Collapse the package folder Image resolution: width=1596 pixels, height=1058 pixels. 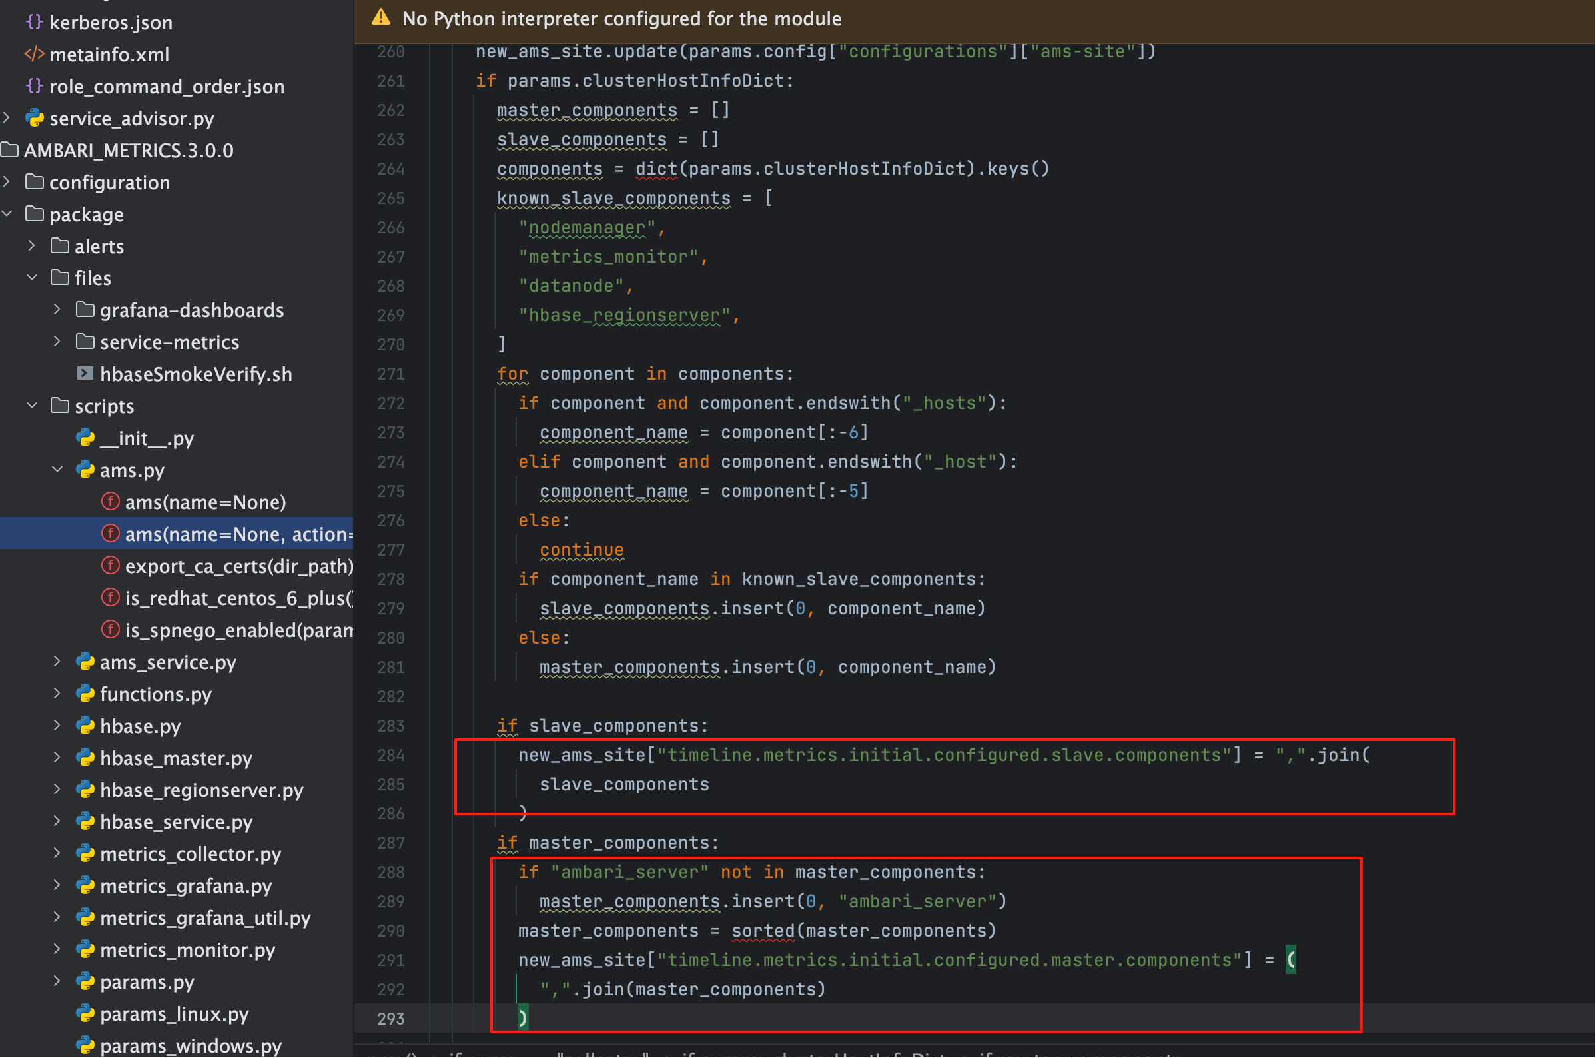coord(7,214)
